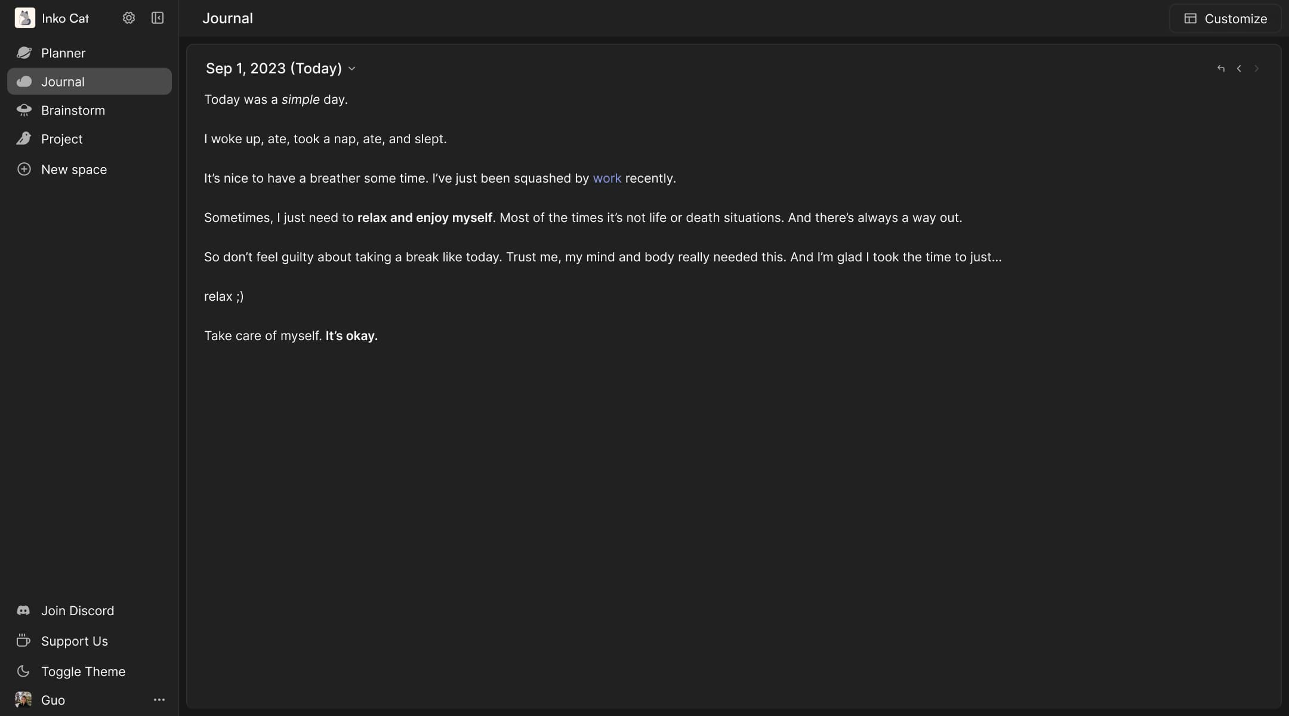This screenshot has width=1289, height=716.
Task: Go to next journal day chevron
Action: (x=1257, y=69)
